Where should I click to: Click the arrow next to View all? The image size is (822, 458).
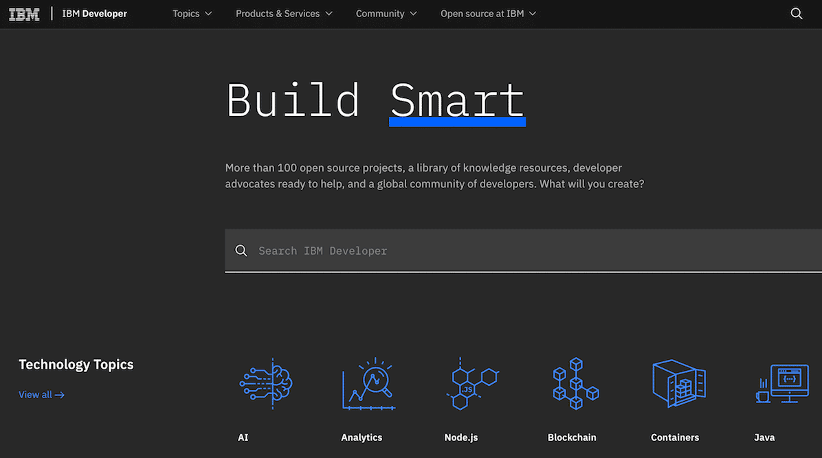(x=60, y=395)
